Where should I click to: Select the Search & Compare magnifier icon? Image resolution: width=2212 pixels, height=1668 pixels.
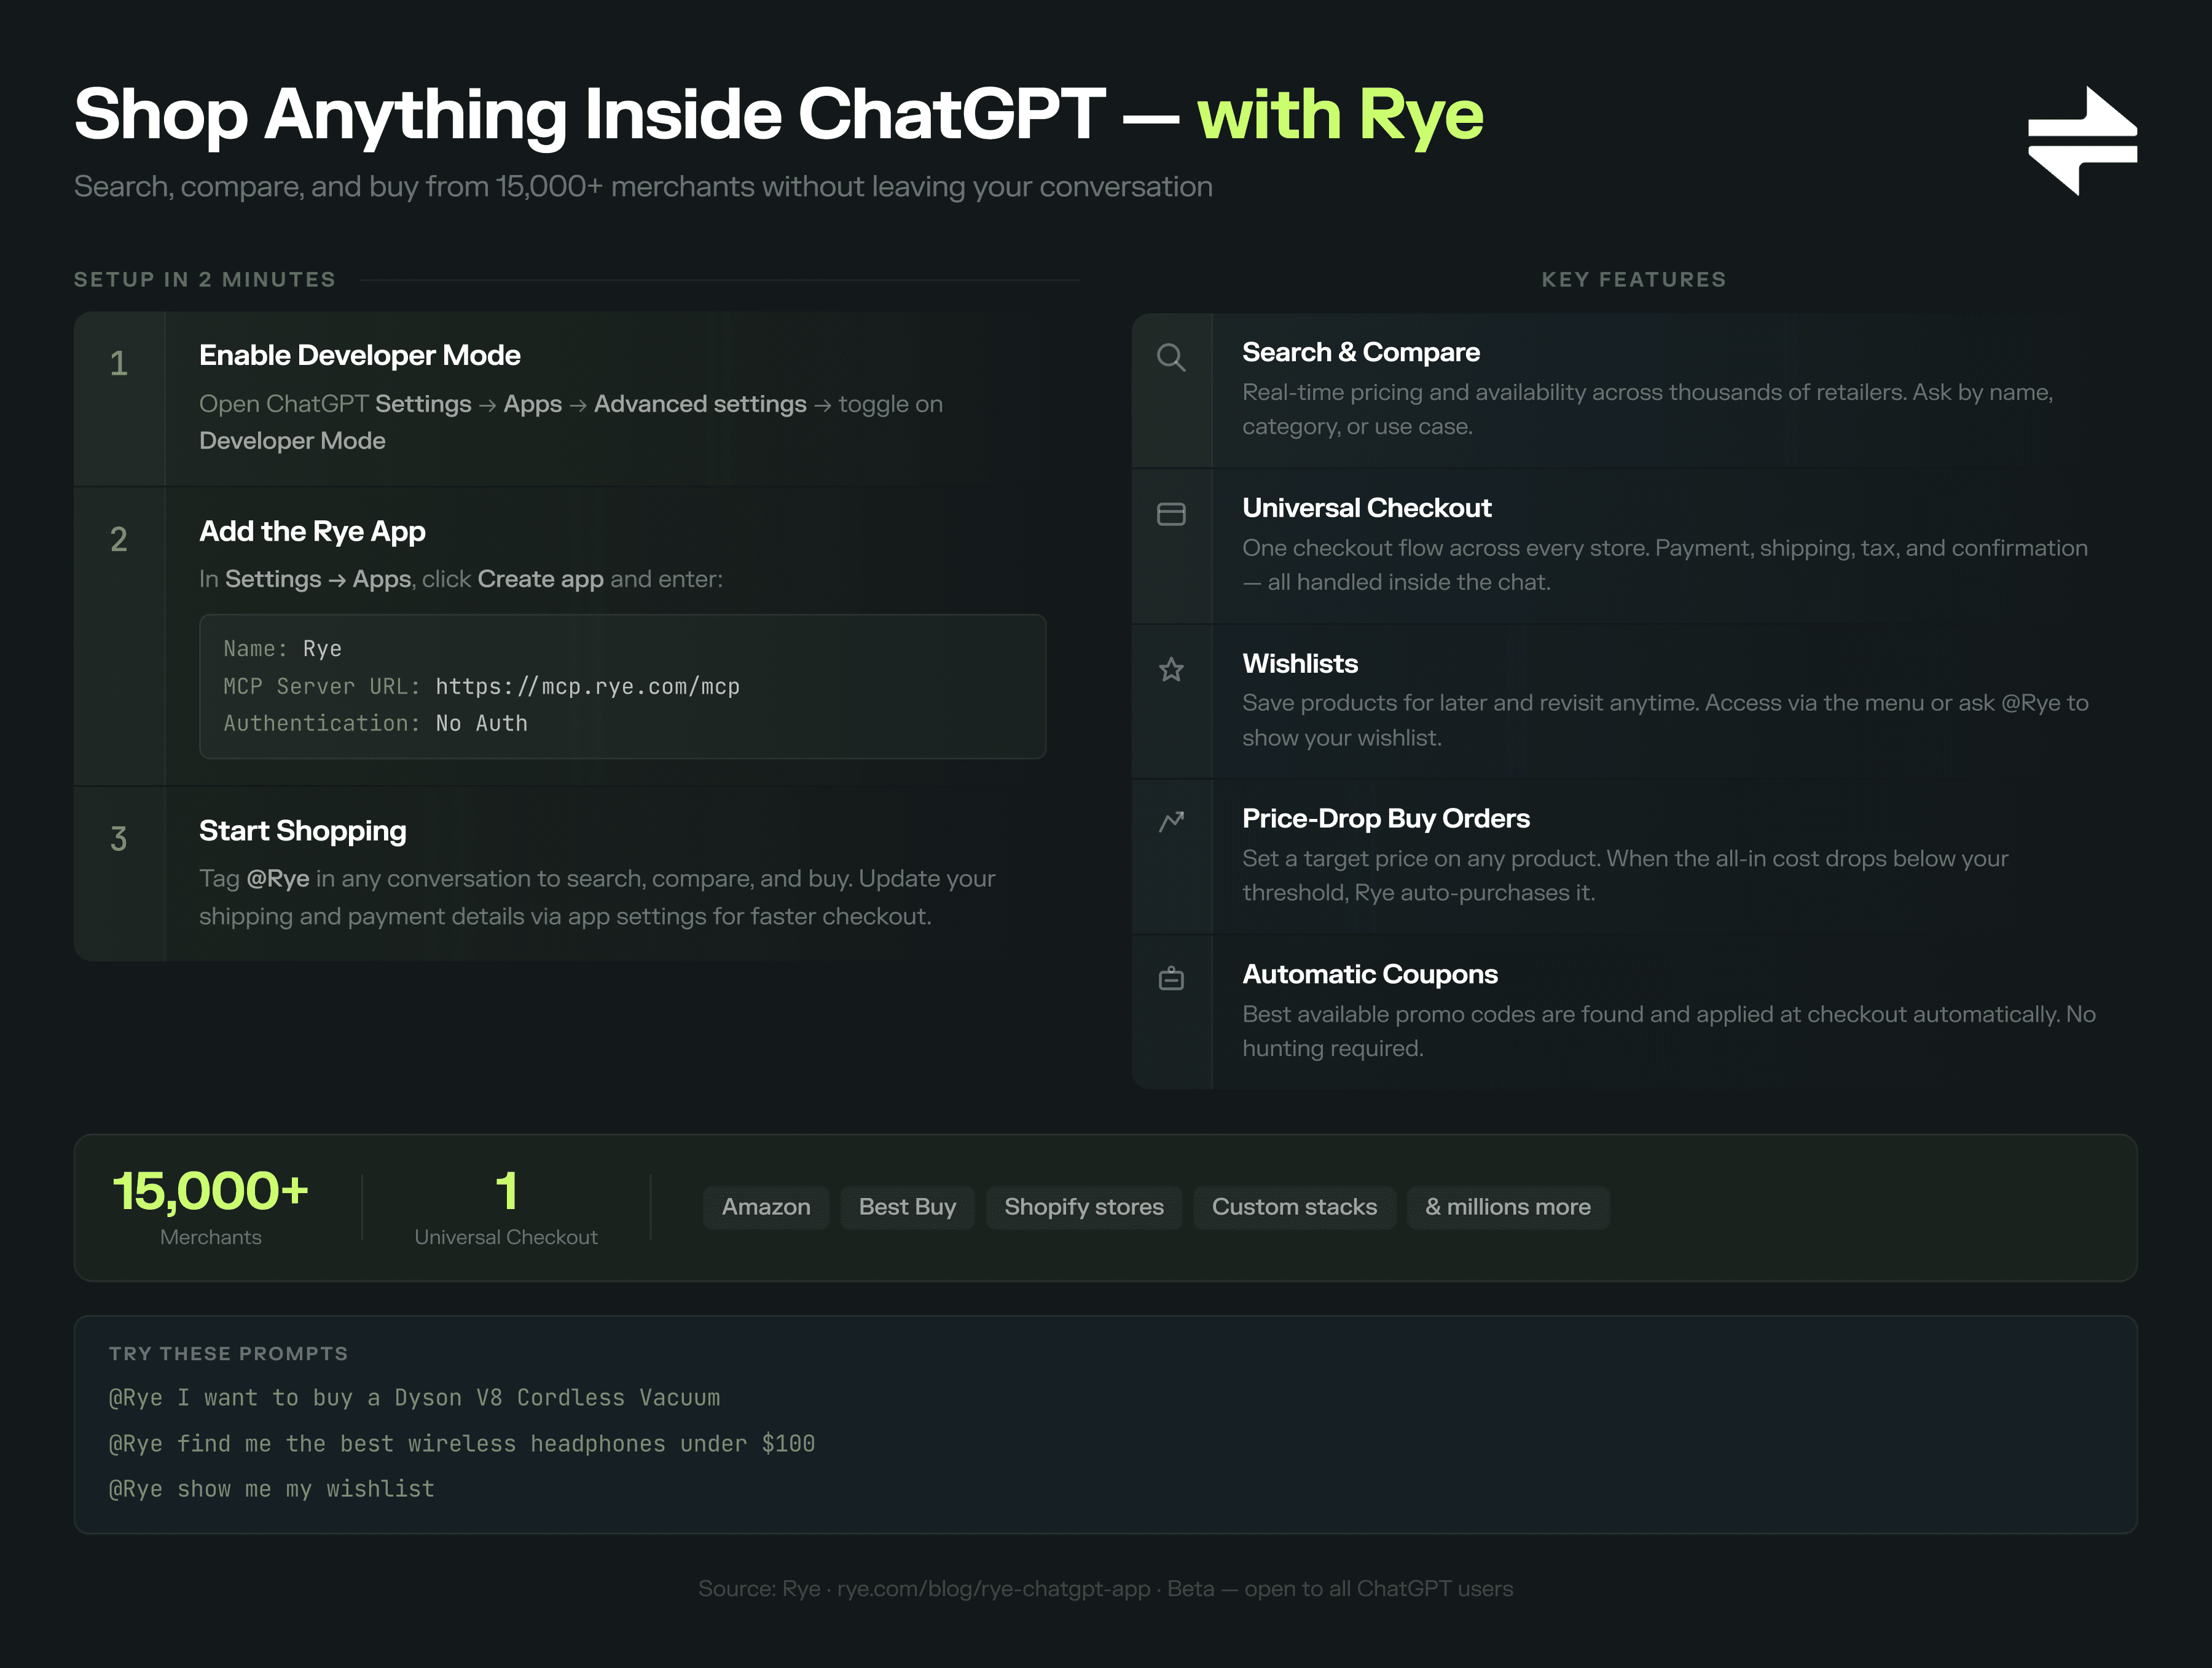[1170, 357]
